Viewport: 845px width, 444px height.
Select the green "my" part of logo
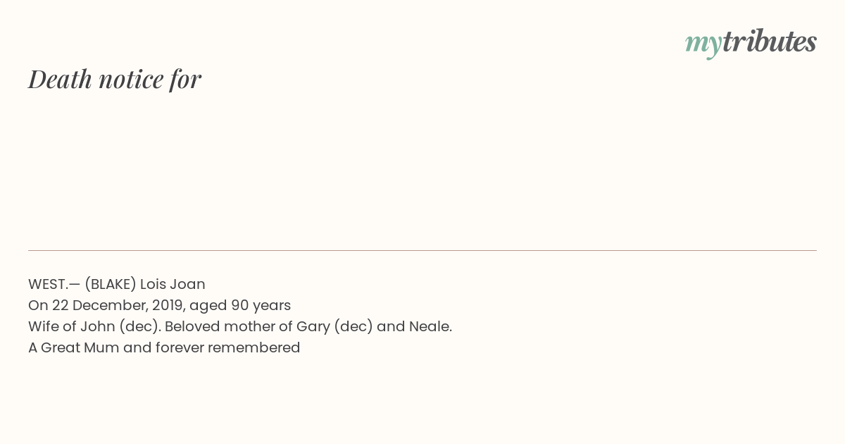tap(703, 46)
